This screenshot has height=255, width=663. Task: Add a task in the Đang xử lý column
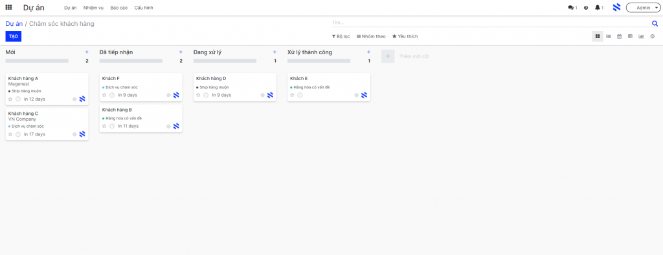click(x=275, y=52)
